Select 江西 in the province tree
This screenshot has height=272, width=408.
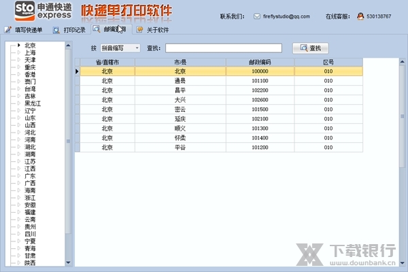[x=30, y=169]
